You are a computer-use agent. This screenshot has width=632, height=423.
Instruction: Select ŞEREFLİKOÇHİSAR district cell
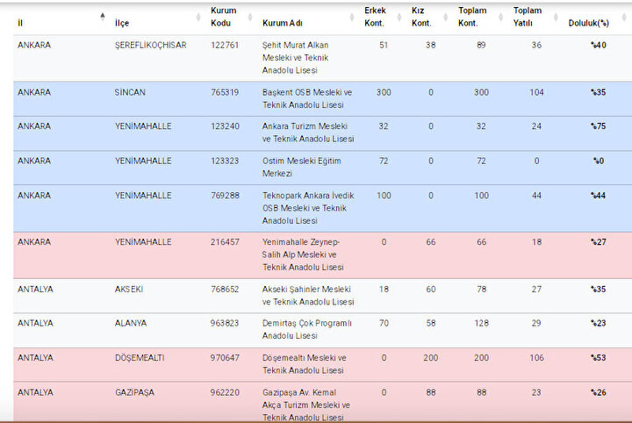pos(150,45)
